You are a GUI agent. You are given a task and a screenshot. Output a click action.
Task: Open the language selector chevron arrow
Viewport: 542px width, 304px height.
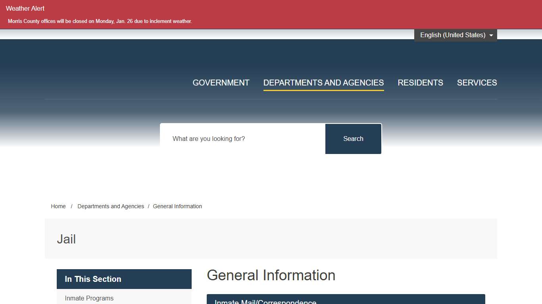(x=491, y=35)
